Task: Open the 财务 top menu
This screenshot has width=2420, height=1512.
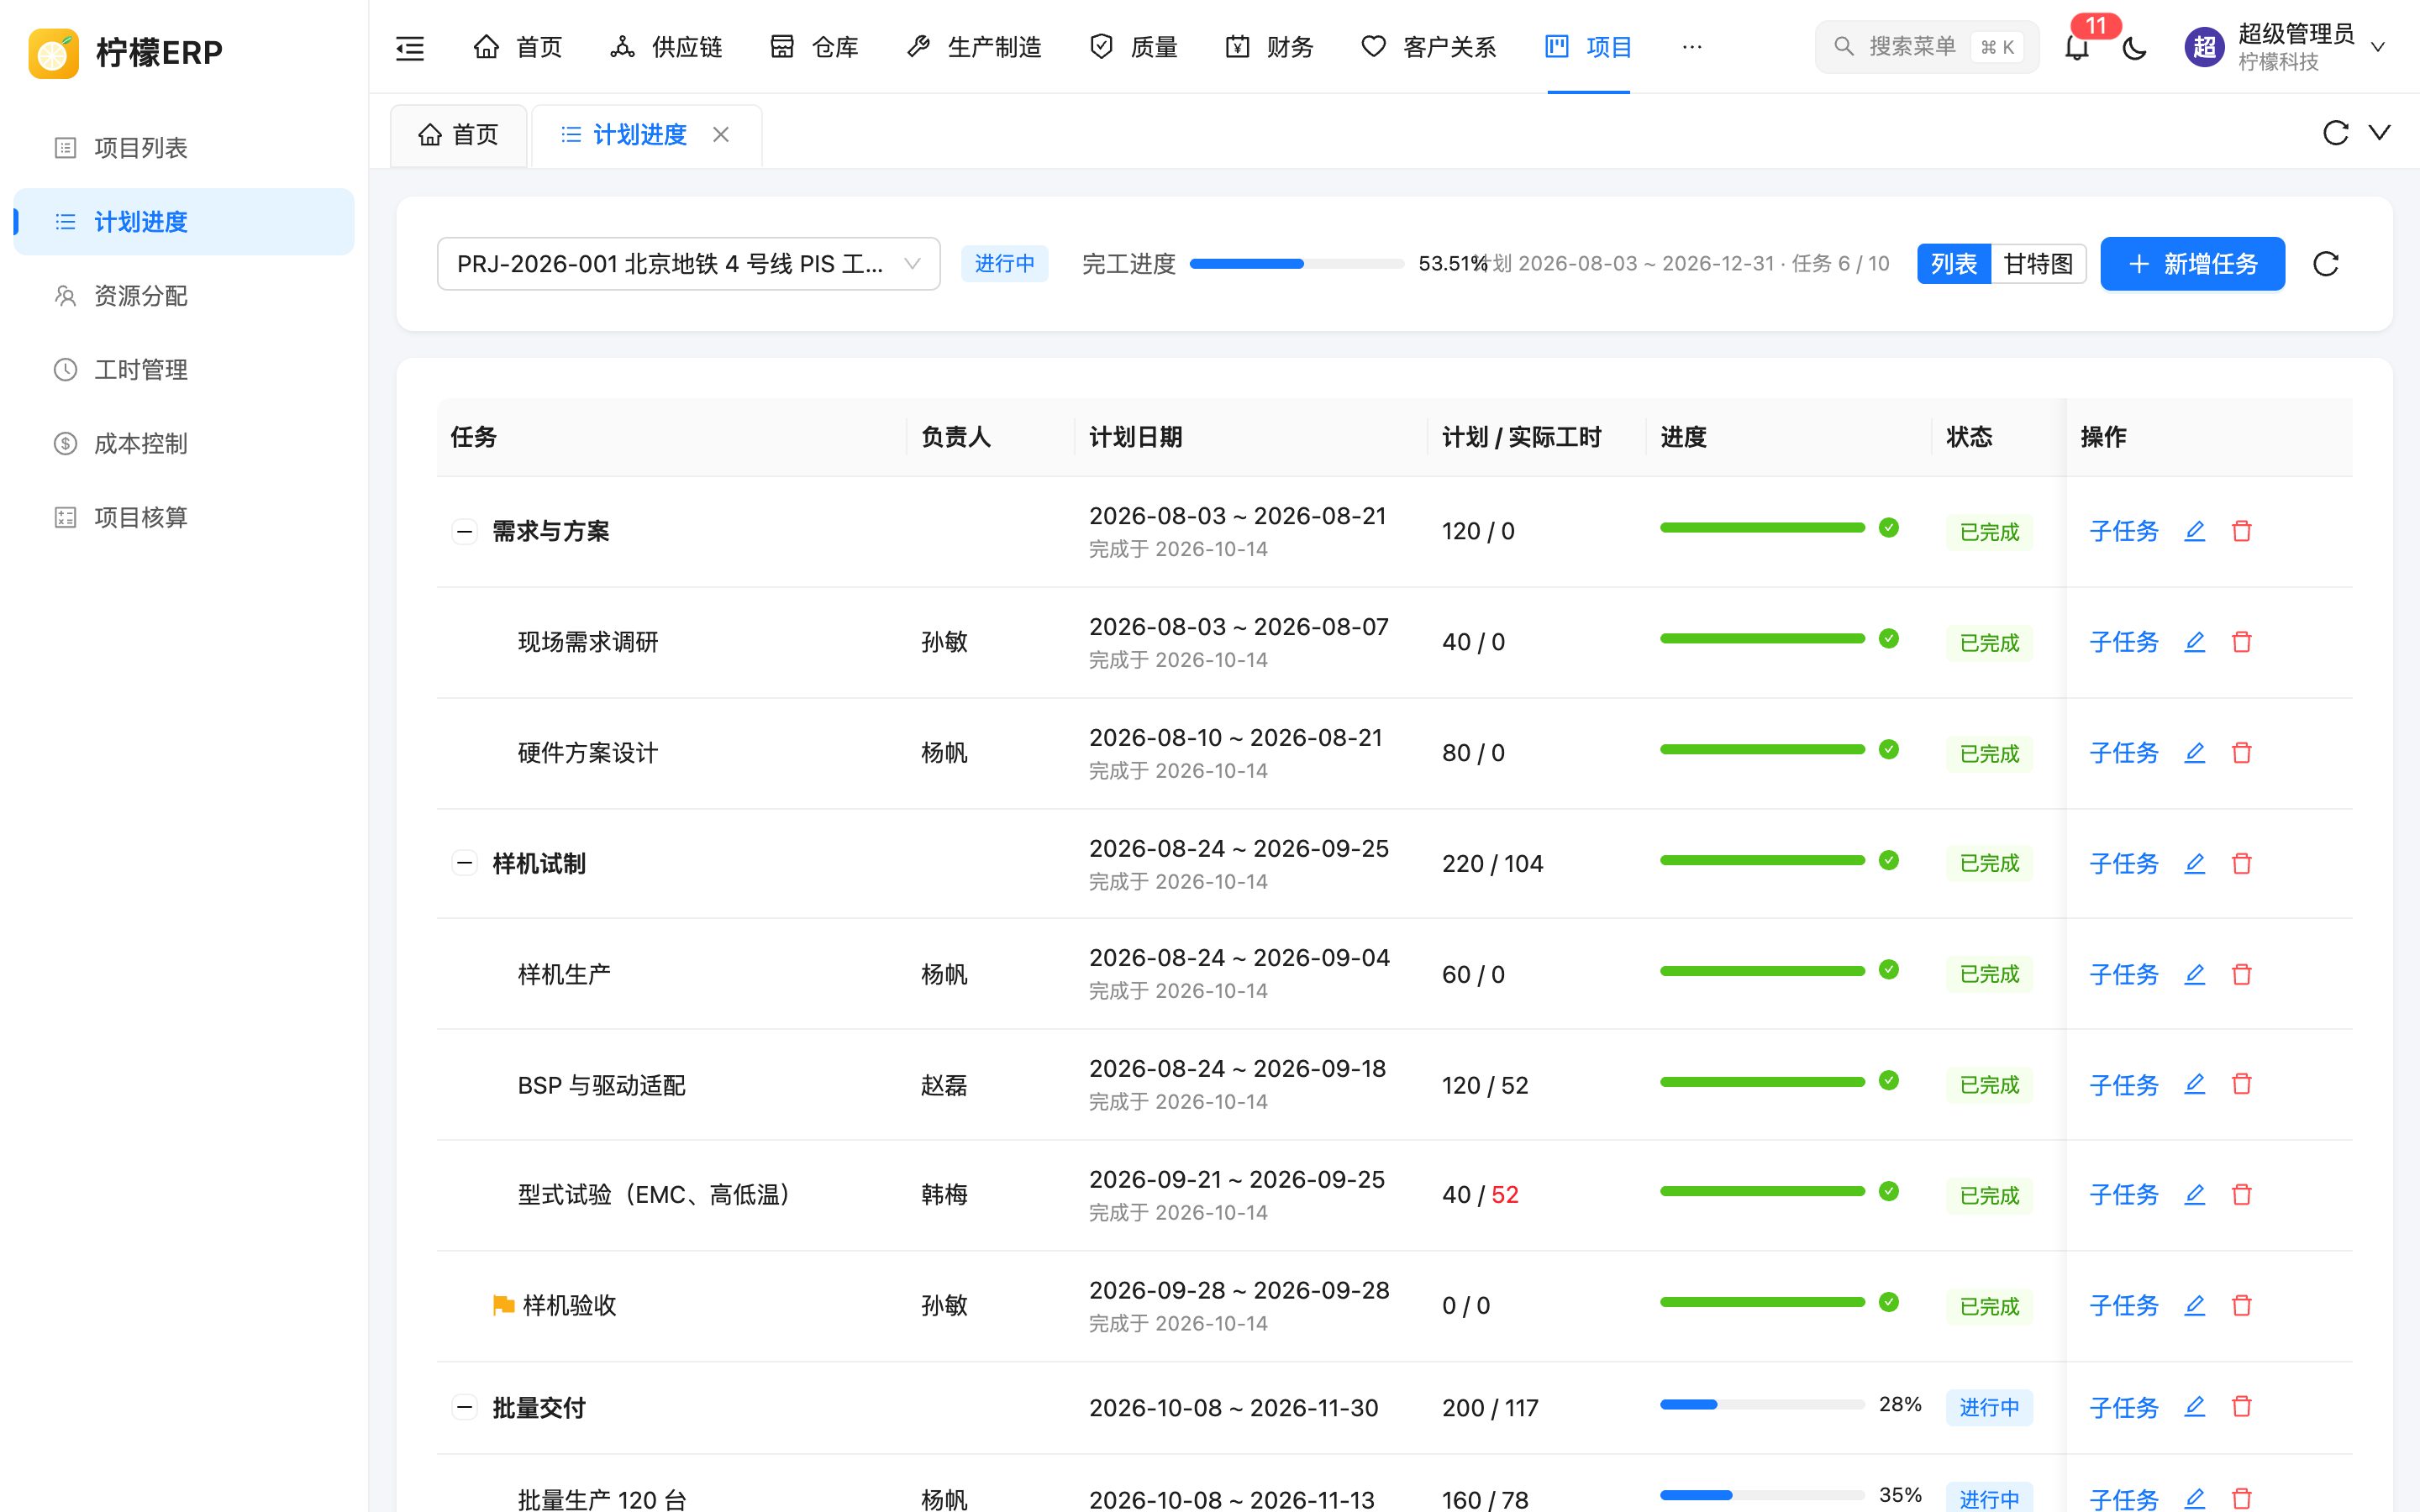Action: click(1270, 47)
